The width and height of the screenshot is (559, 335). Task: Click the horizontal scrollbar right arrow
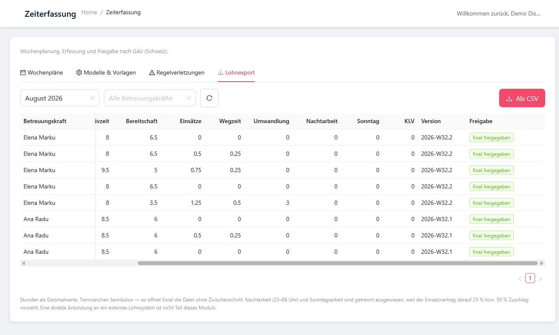(542, 263)
